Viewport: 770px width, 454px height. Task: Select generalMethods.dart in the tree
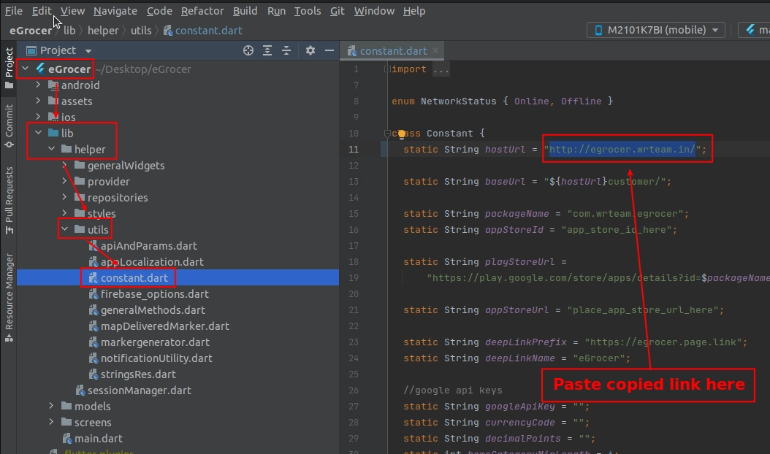point(153,309)
